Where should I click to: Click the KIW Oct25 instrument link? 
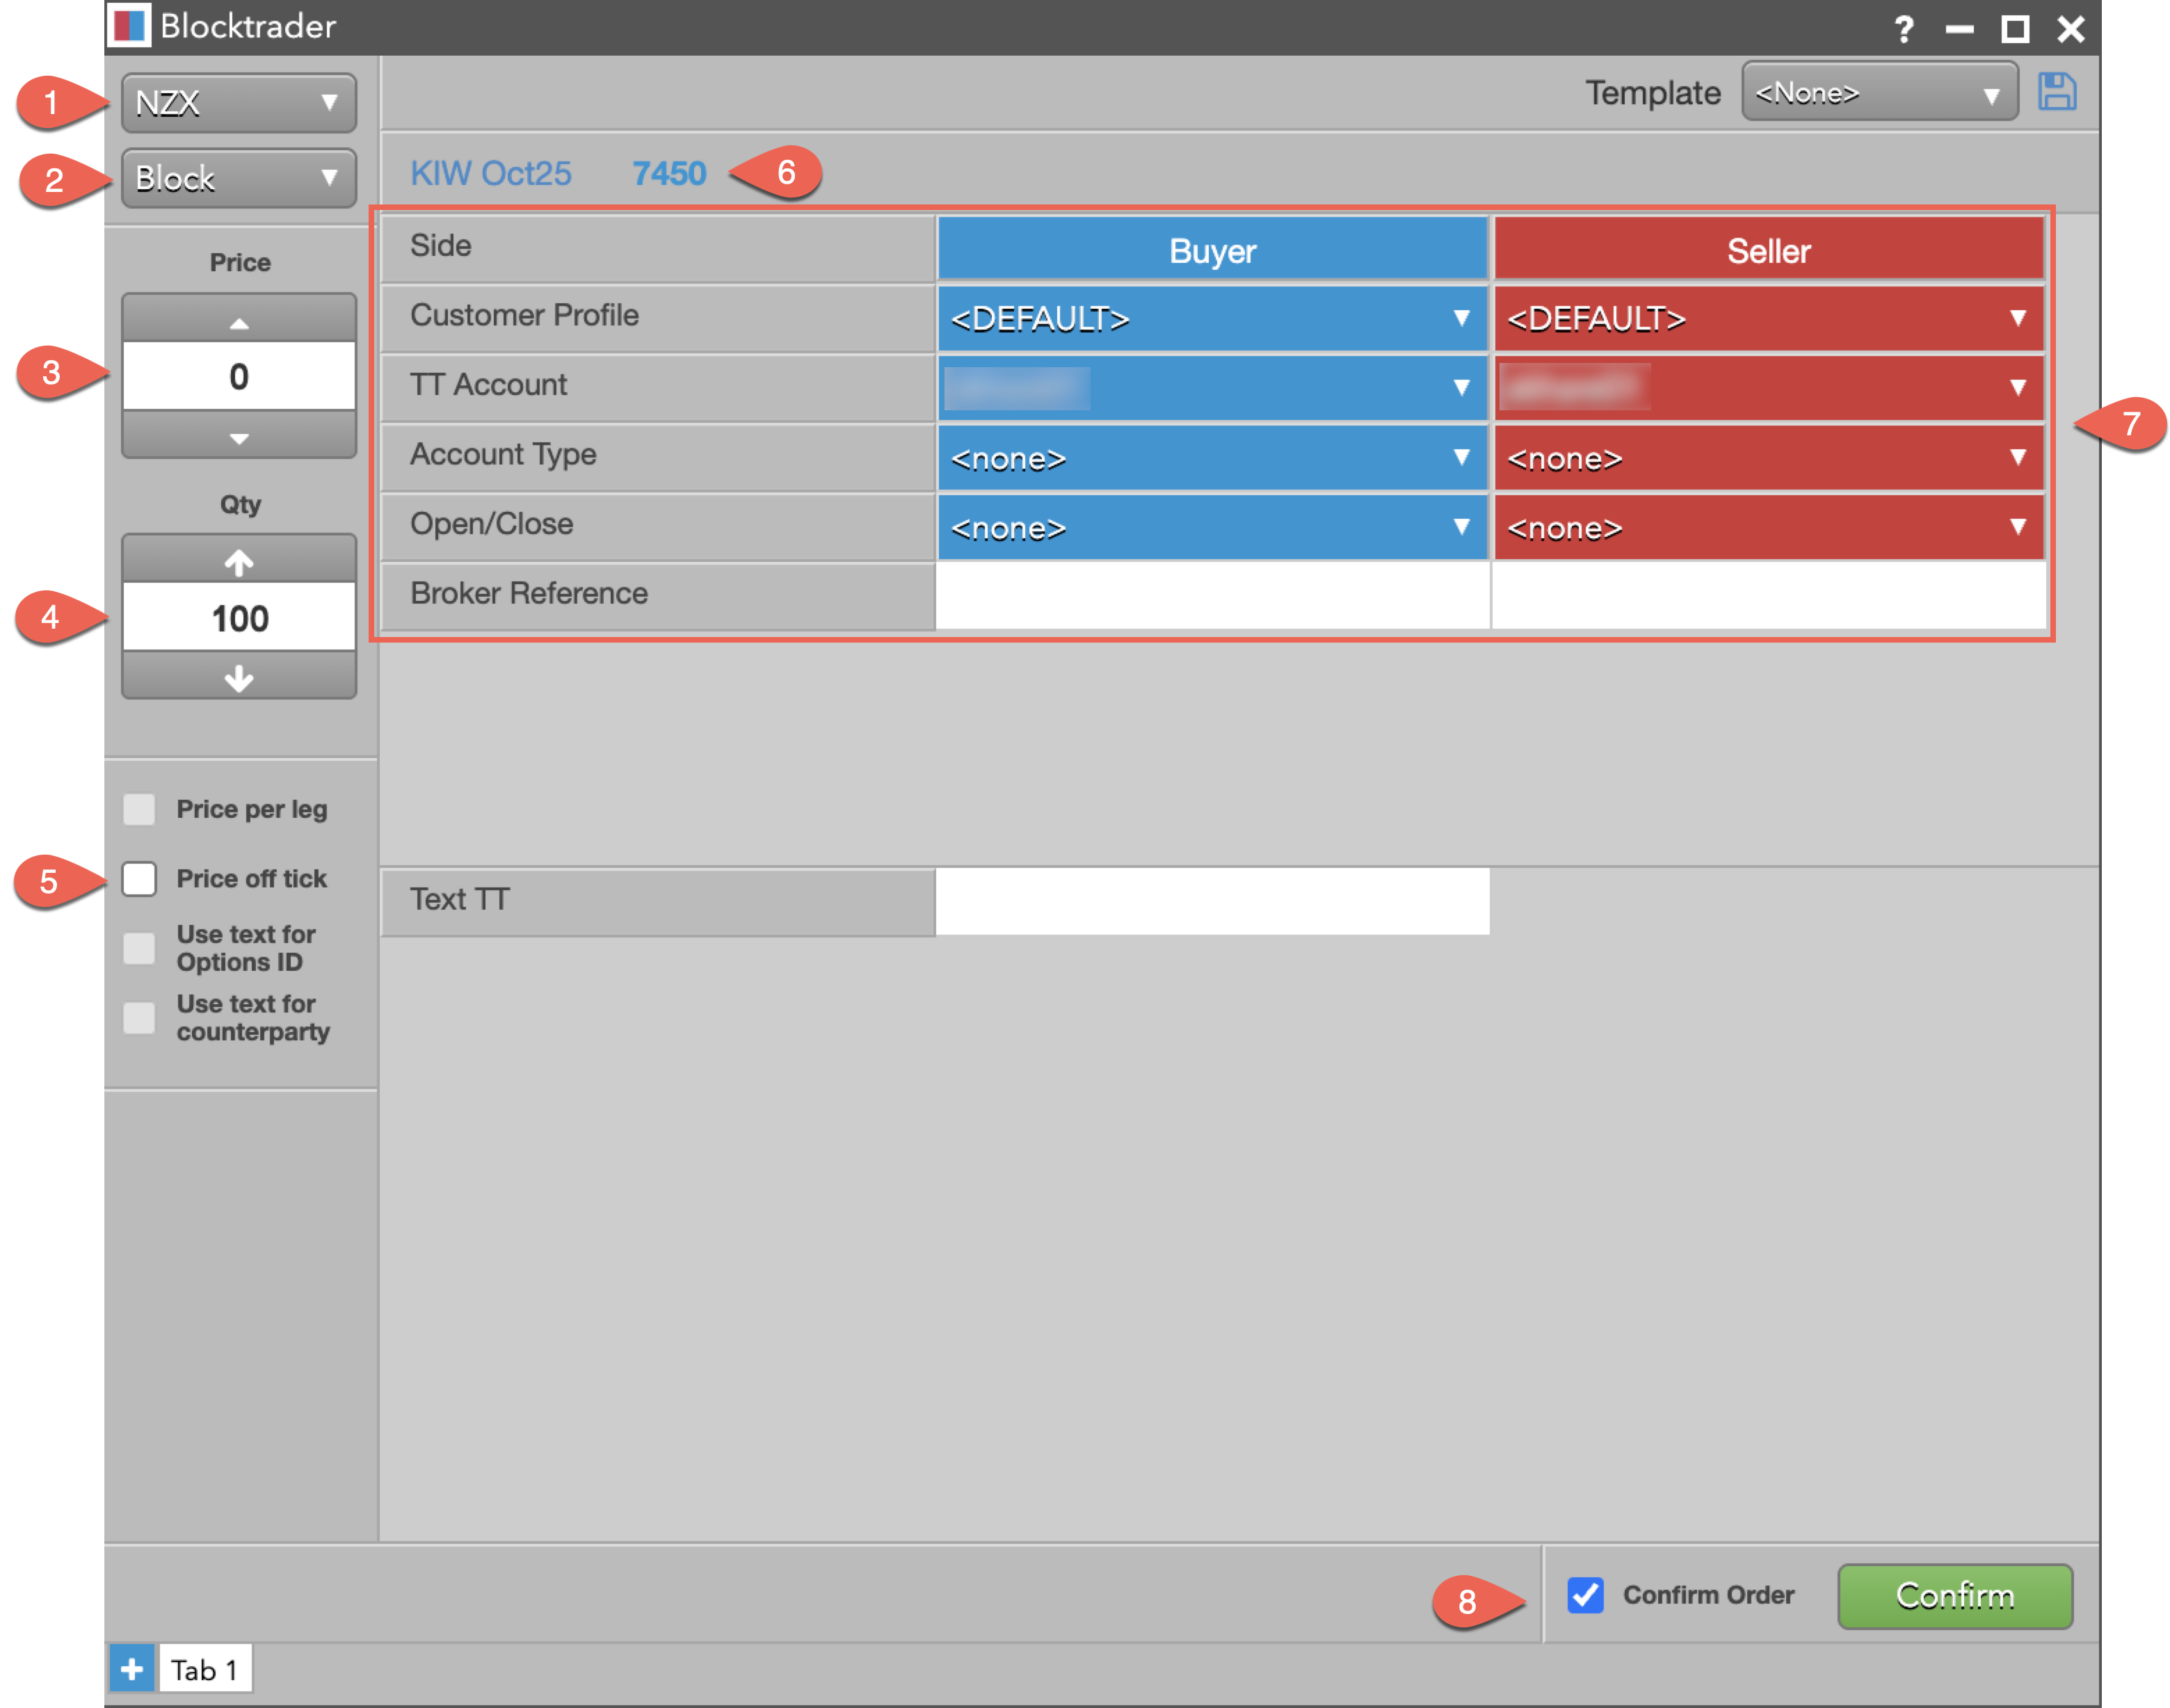(x=491, y=173)
